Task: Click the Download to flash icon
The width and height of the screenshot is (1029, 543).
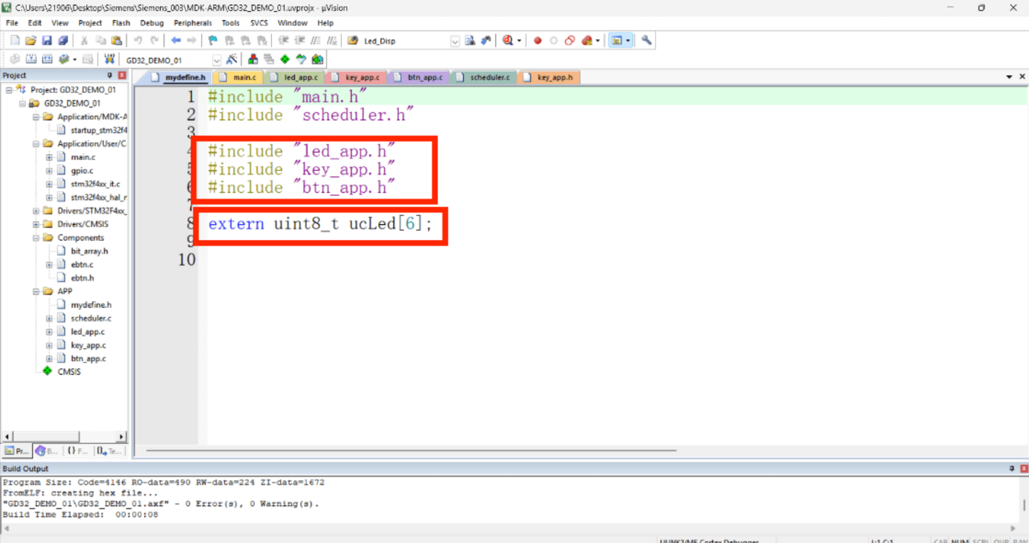Action: (110, 59)
